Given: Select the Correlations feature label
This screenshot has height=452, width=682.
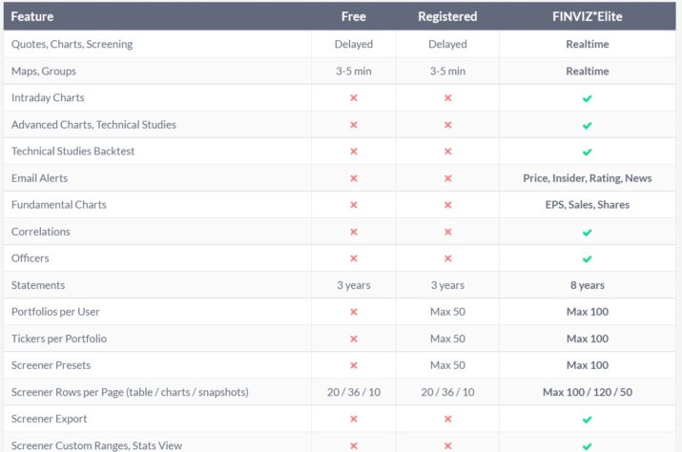Looking at the screenshot, I should (40, 232).
